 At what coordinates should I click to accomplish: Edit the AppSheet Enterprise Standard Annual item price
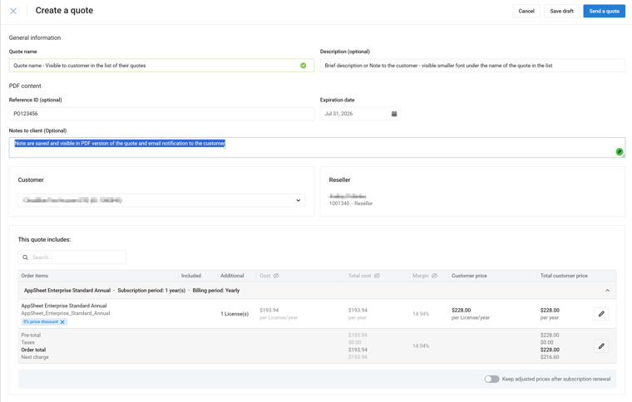(x=601, y=314)
